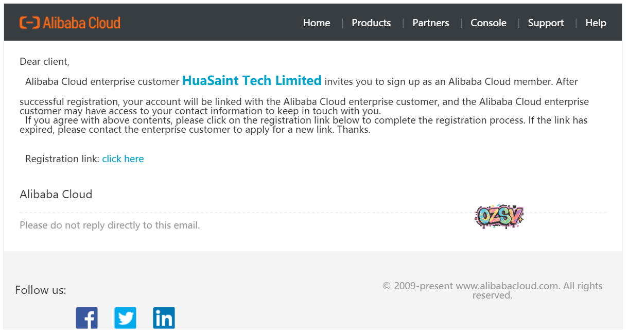Open the Products menu item

pyautogui.click(x=371, y=23)
